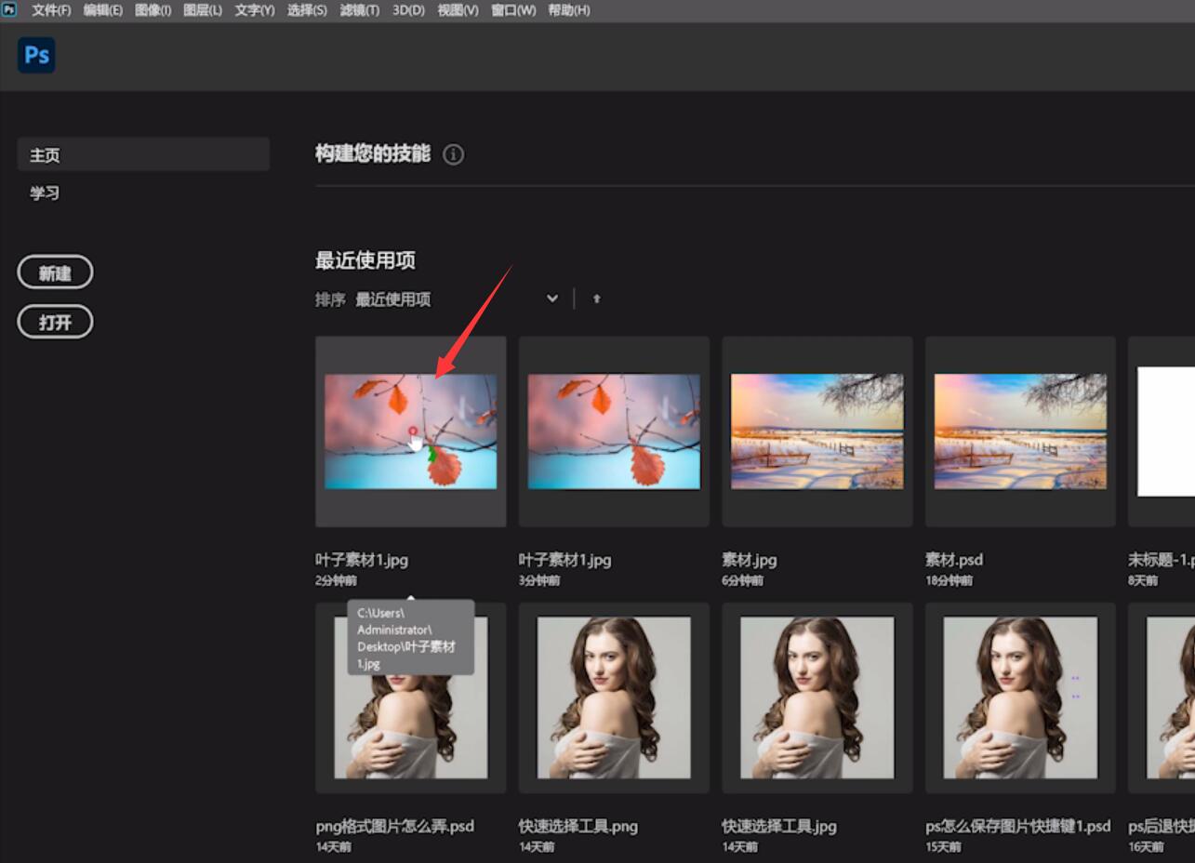
Task: Open the 快速选择工具.png portrait thumbnail
Action: pyautogui.click(x=614, y=697)
